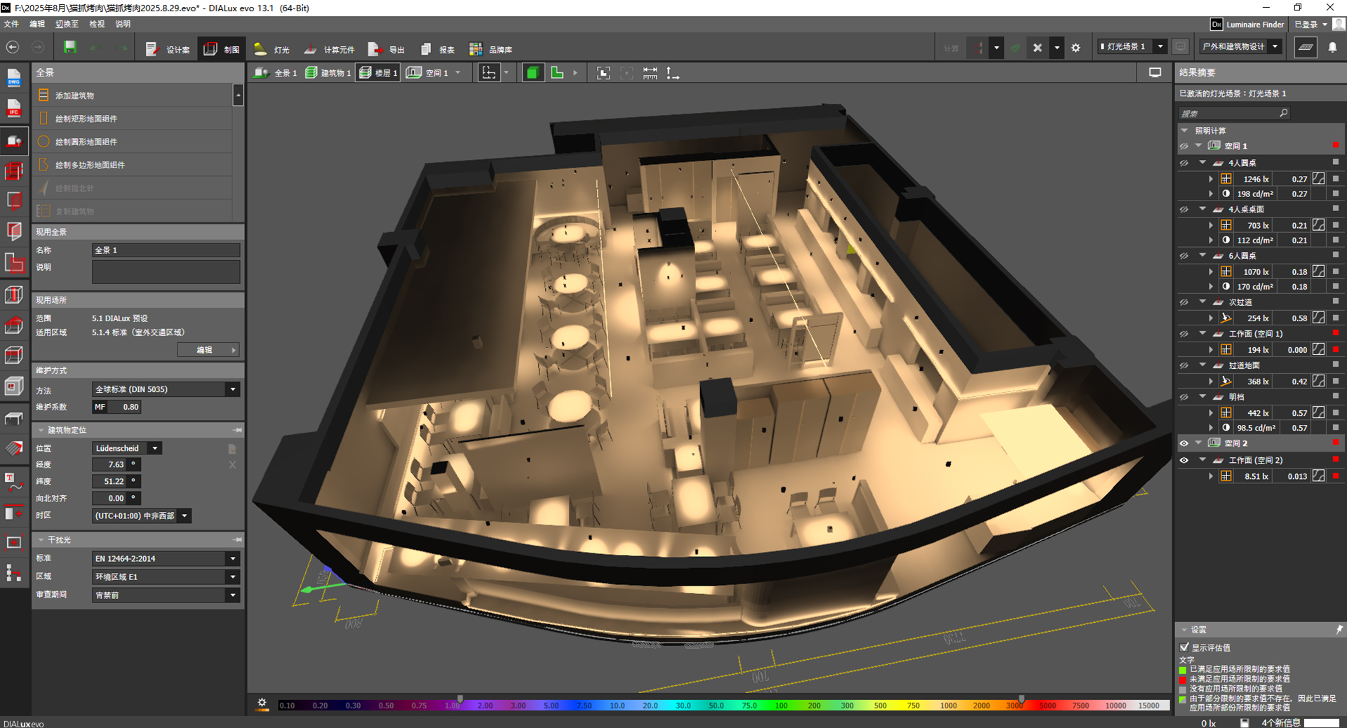The image size is (1347, 728).
Task: Open the 检视 menu
Action: [97, 24]
